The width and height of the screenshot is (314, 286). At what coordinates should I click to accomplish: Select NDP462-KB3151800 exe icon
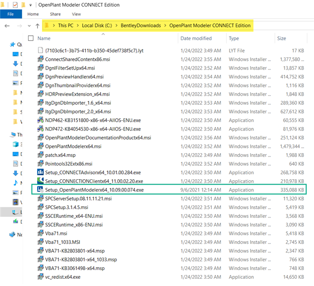[41, 120]
